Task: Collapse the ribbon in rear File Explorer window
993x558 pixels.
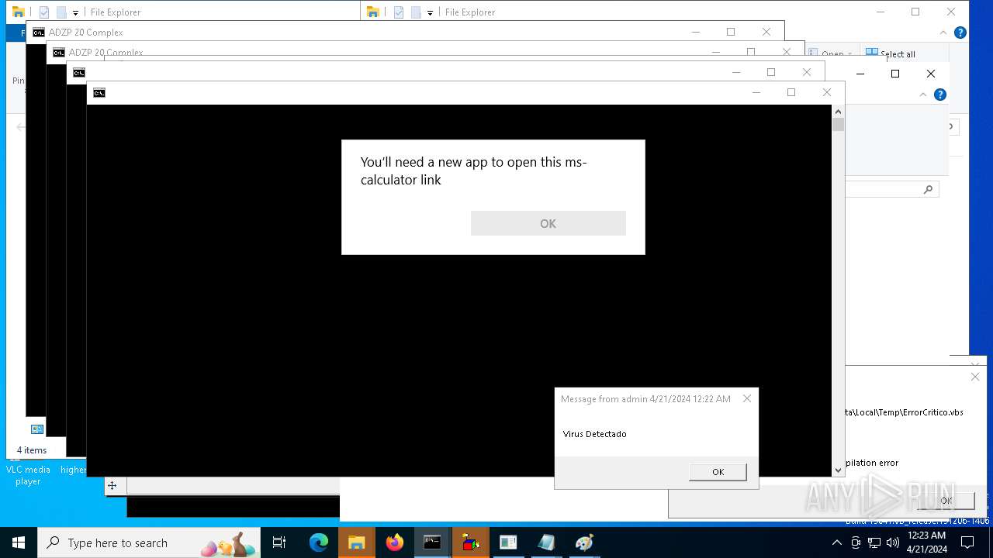Action: (943, 33)
